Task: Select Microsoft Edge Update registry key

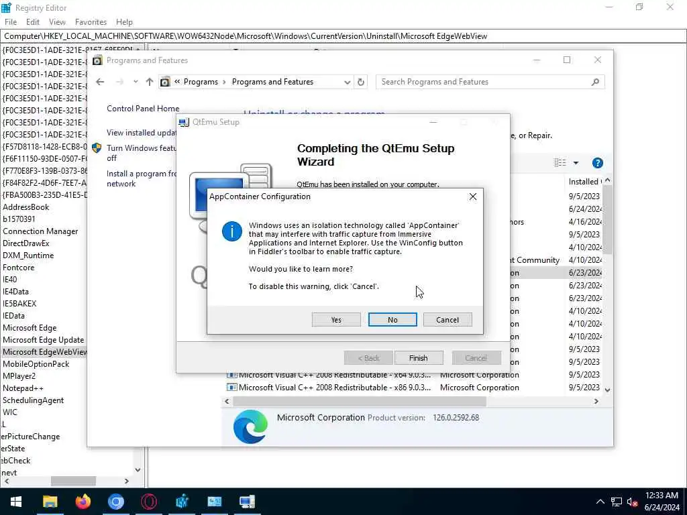Action: [43, 340]
